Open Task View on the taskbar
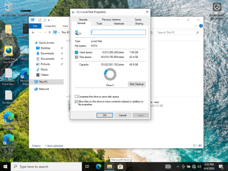228x171 pixels. (x=87, y=167)
